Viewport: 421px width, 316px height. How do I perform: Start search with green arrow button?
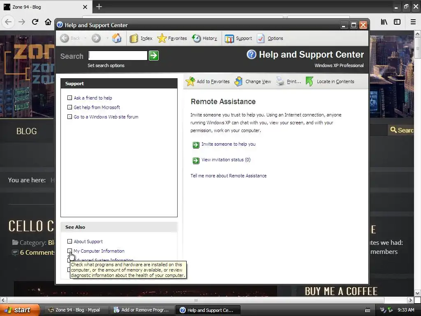click(x=154, y=56)
